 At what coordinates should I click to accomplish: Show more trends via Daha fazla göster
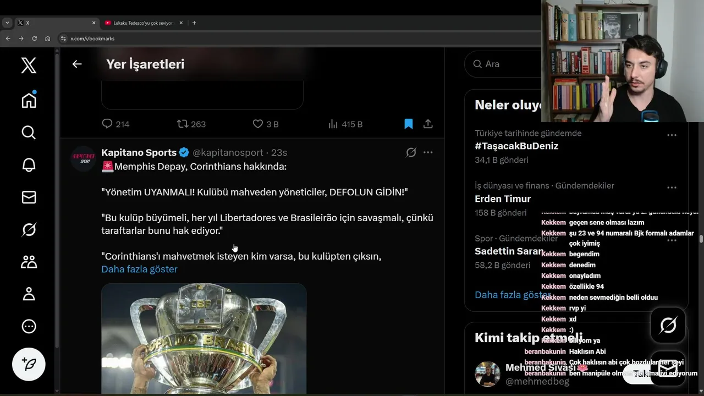tap(513, 295)
